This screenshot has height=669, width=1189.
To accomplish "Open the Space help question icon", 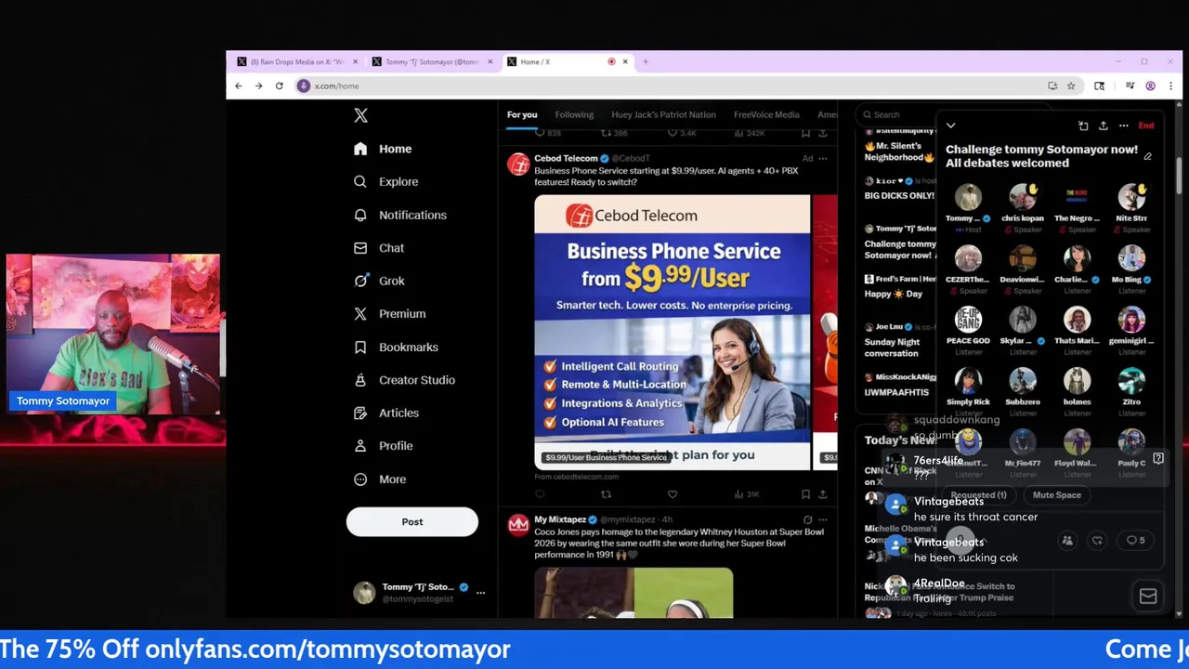I will (1158, 458).
